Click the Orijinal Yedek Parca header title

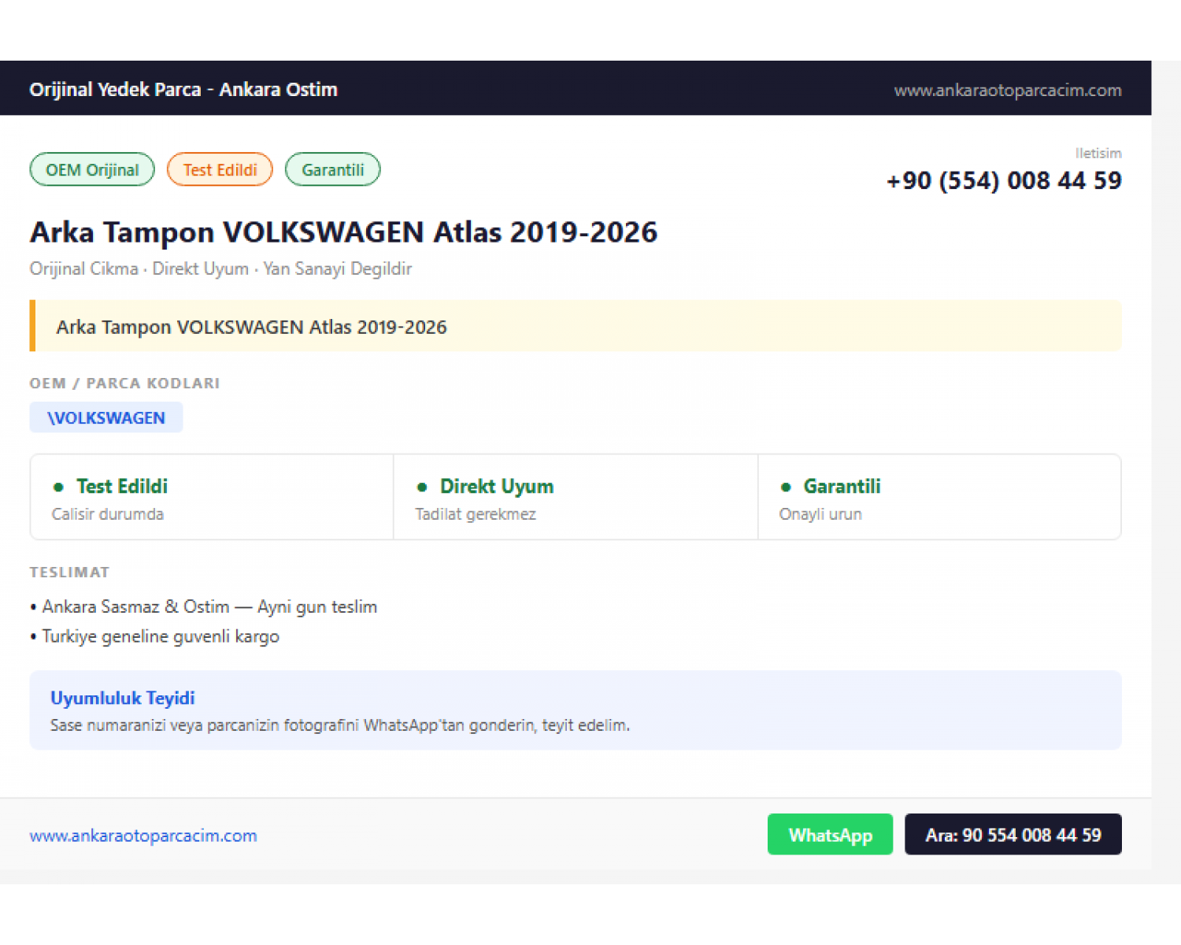[x=183, y=89]
